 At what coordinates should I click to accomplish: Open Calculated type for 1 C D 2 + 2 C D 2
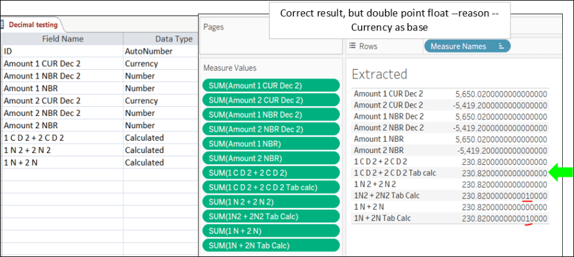point(161,138)
